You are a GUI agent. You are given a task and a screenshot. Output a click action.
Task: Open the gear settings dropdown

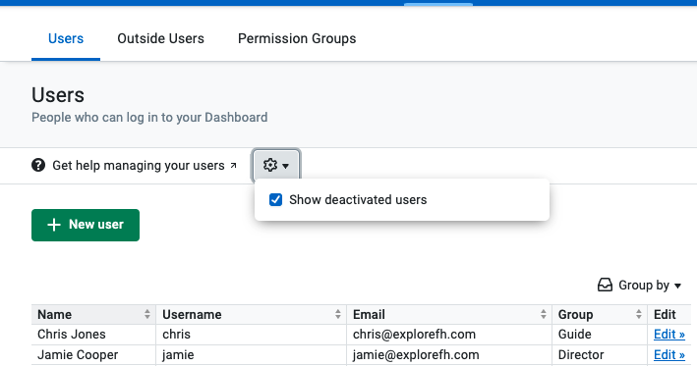pos(276,166)
